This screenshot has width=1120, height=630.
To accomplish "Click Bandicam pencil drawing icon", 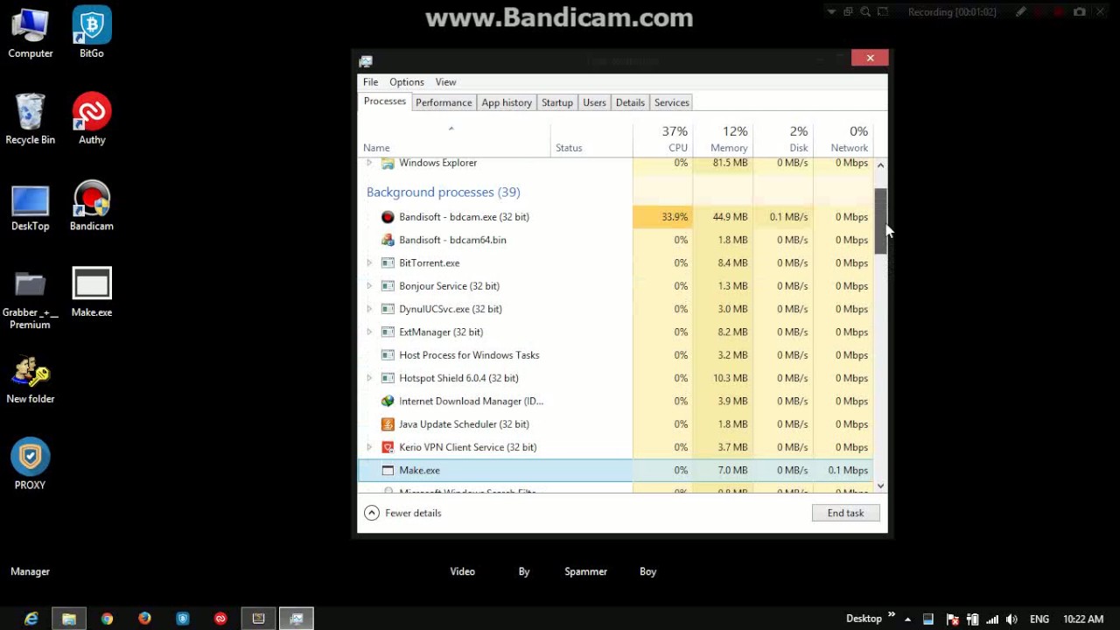I will 1020,12.
